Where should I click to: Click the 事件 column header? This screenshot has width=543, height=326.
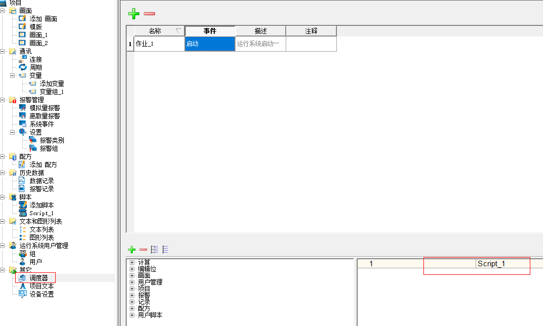pyautogui.click(x=210, y=31)
